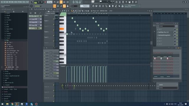The height and width of the screenshot is (106, 189).
Task: Click the red screen recorder taskbar icon
Action: 36,104
